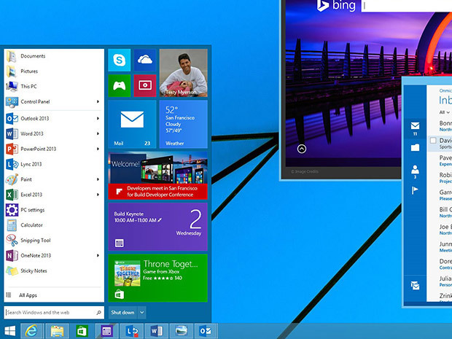Expand Paint jump list arrow
452x339 pixels.
pos(98,179)
